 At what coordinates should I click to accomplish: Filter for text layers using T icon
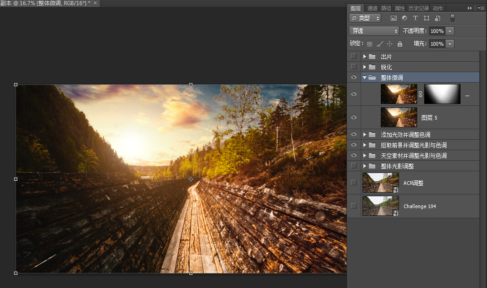pyautogui.click(x=415, y=18)
